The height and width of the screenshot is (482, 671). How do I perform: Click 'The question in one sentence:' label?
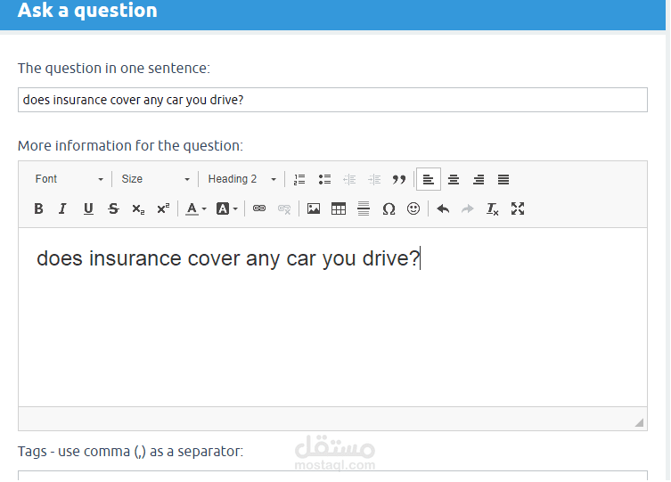pos(114,69)
